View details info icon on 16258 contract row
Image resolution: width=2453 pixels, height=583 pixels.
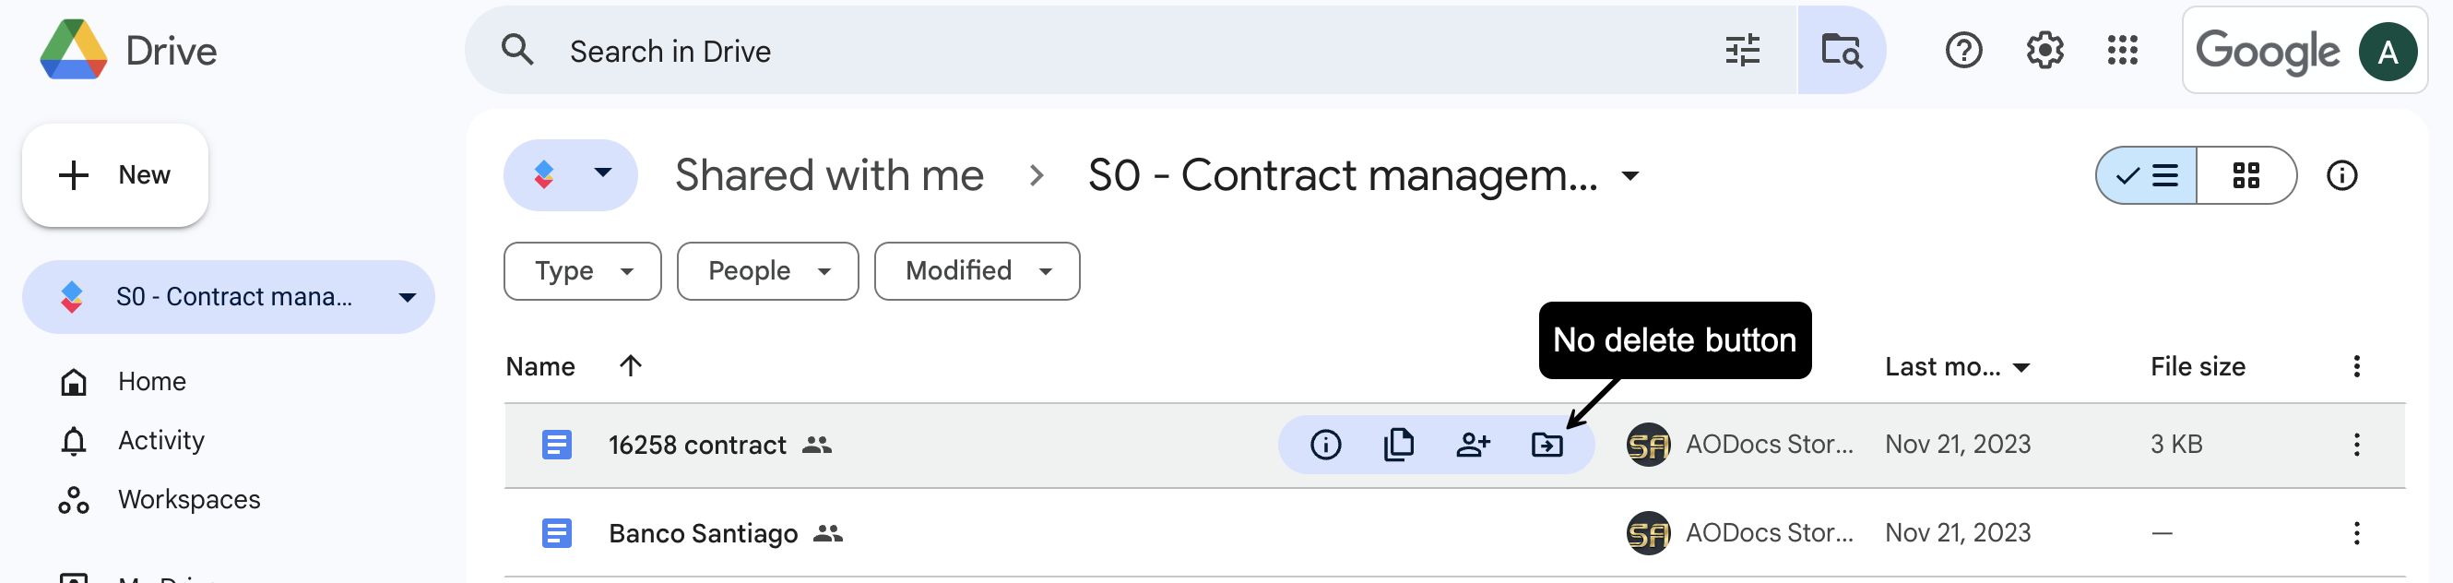[1325, 445]
